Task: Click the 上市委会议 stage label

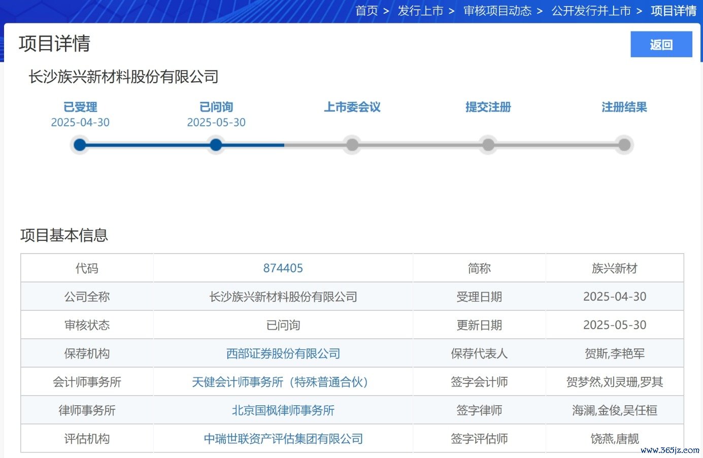Action: (352, 107)
